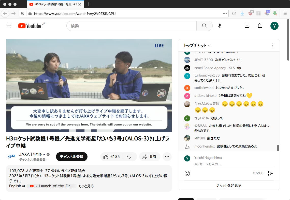The height and width of the screenshot is (200, 290).
Task: Expand description with もっと見る
Action: point(86,186)
